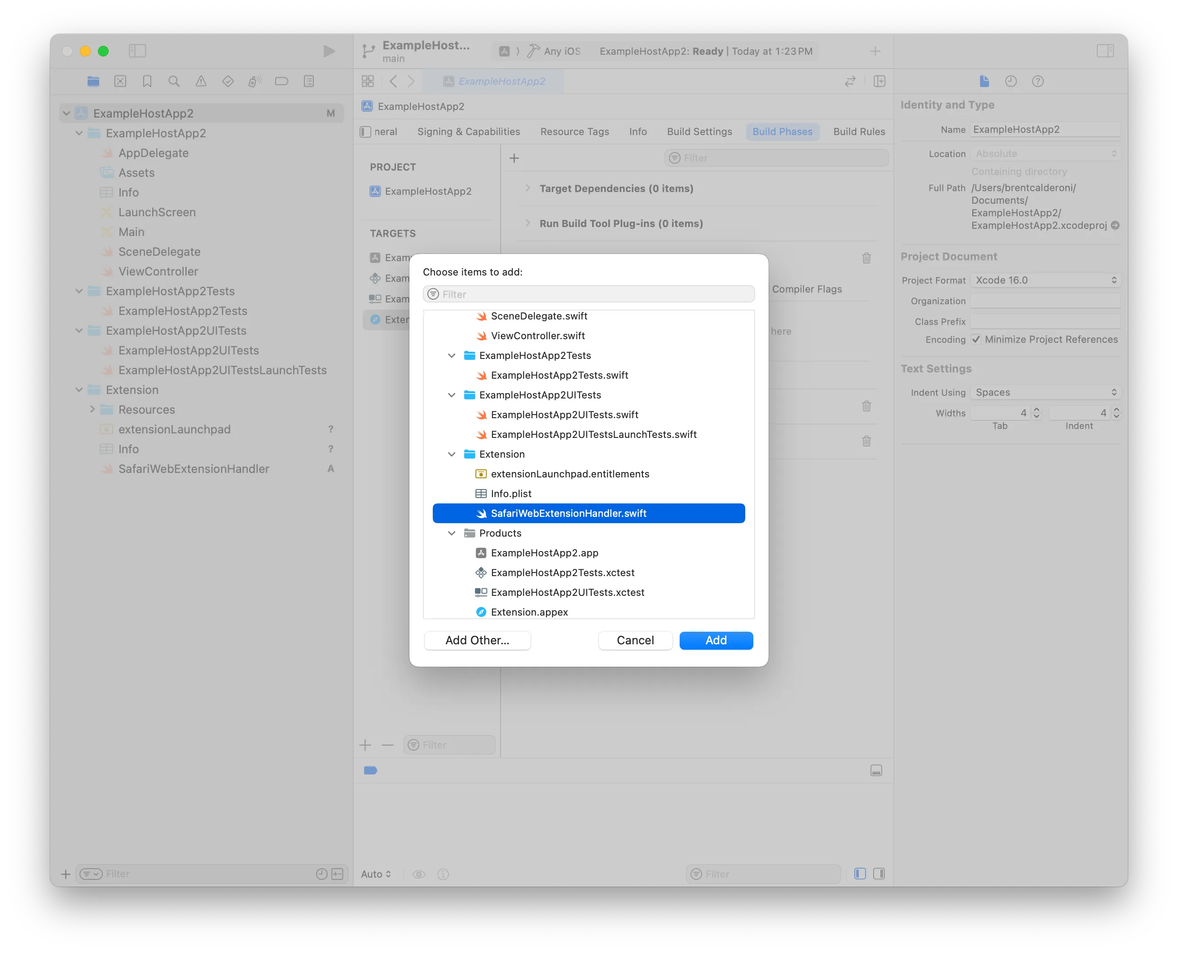Open the Project navigator folder icon
The height and width of the screenshot is (953, 1178).
pos(93,81)
